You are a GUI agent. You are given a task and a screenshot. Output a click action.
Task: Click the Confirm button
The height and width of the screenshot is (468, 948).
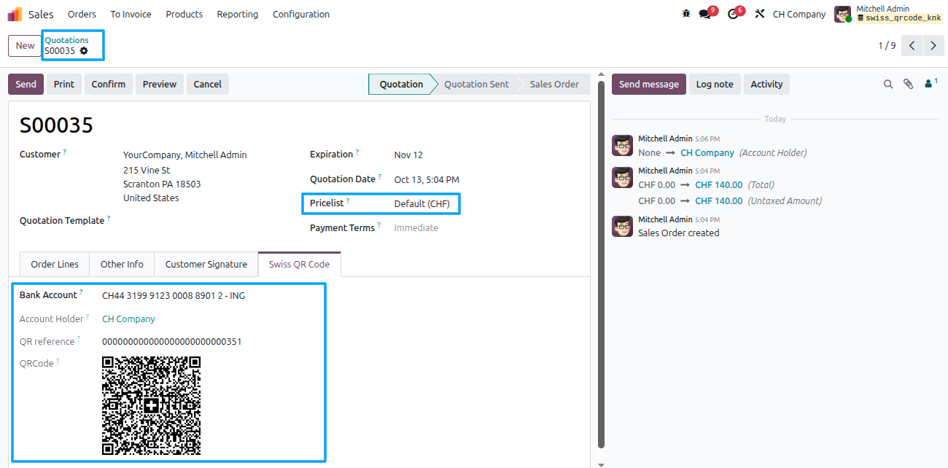pyautogui.click(x=109, y=85)
